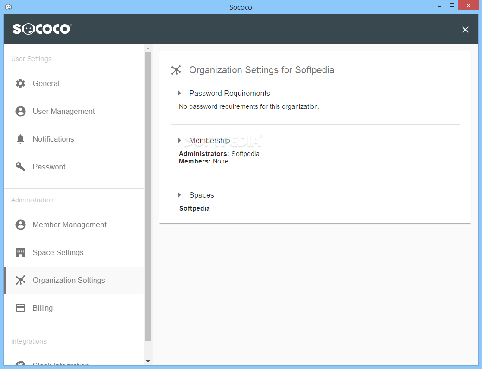
Task: Click the sidebar scrollbar thumb
Action: pyautogui.click(x=148, y=196)
